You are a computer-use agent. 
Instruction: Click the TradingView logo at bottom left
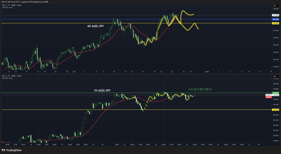coord(11,150)
